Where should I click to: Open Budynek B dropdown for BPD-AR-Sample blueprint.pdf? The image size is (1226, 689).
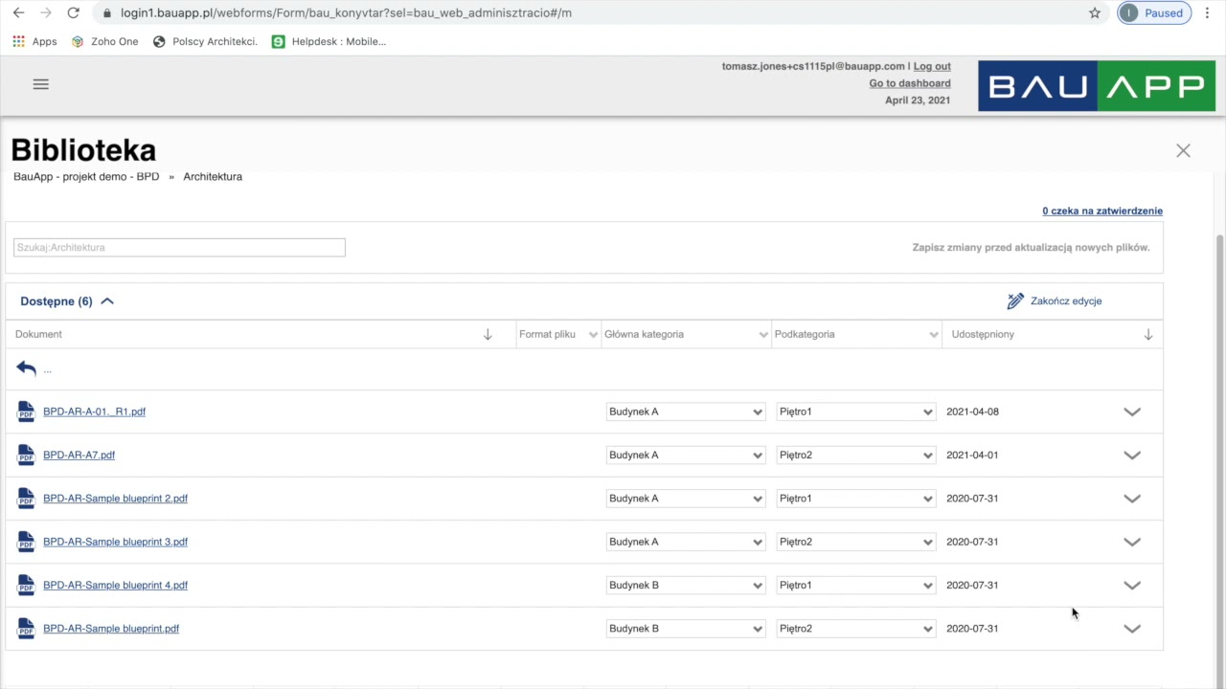(x=686, y=629)
